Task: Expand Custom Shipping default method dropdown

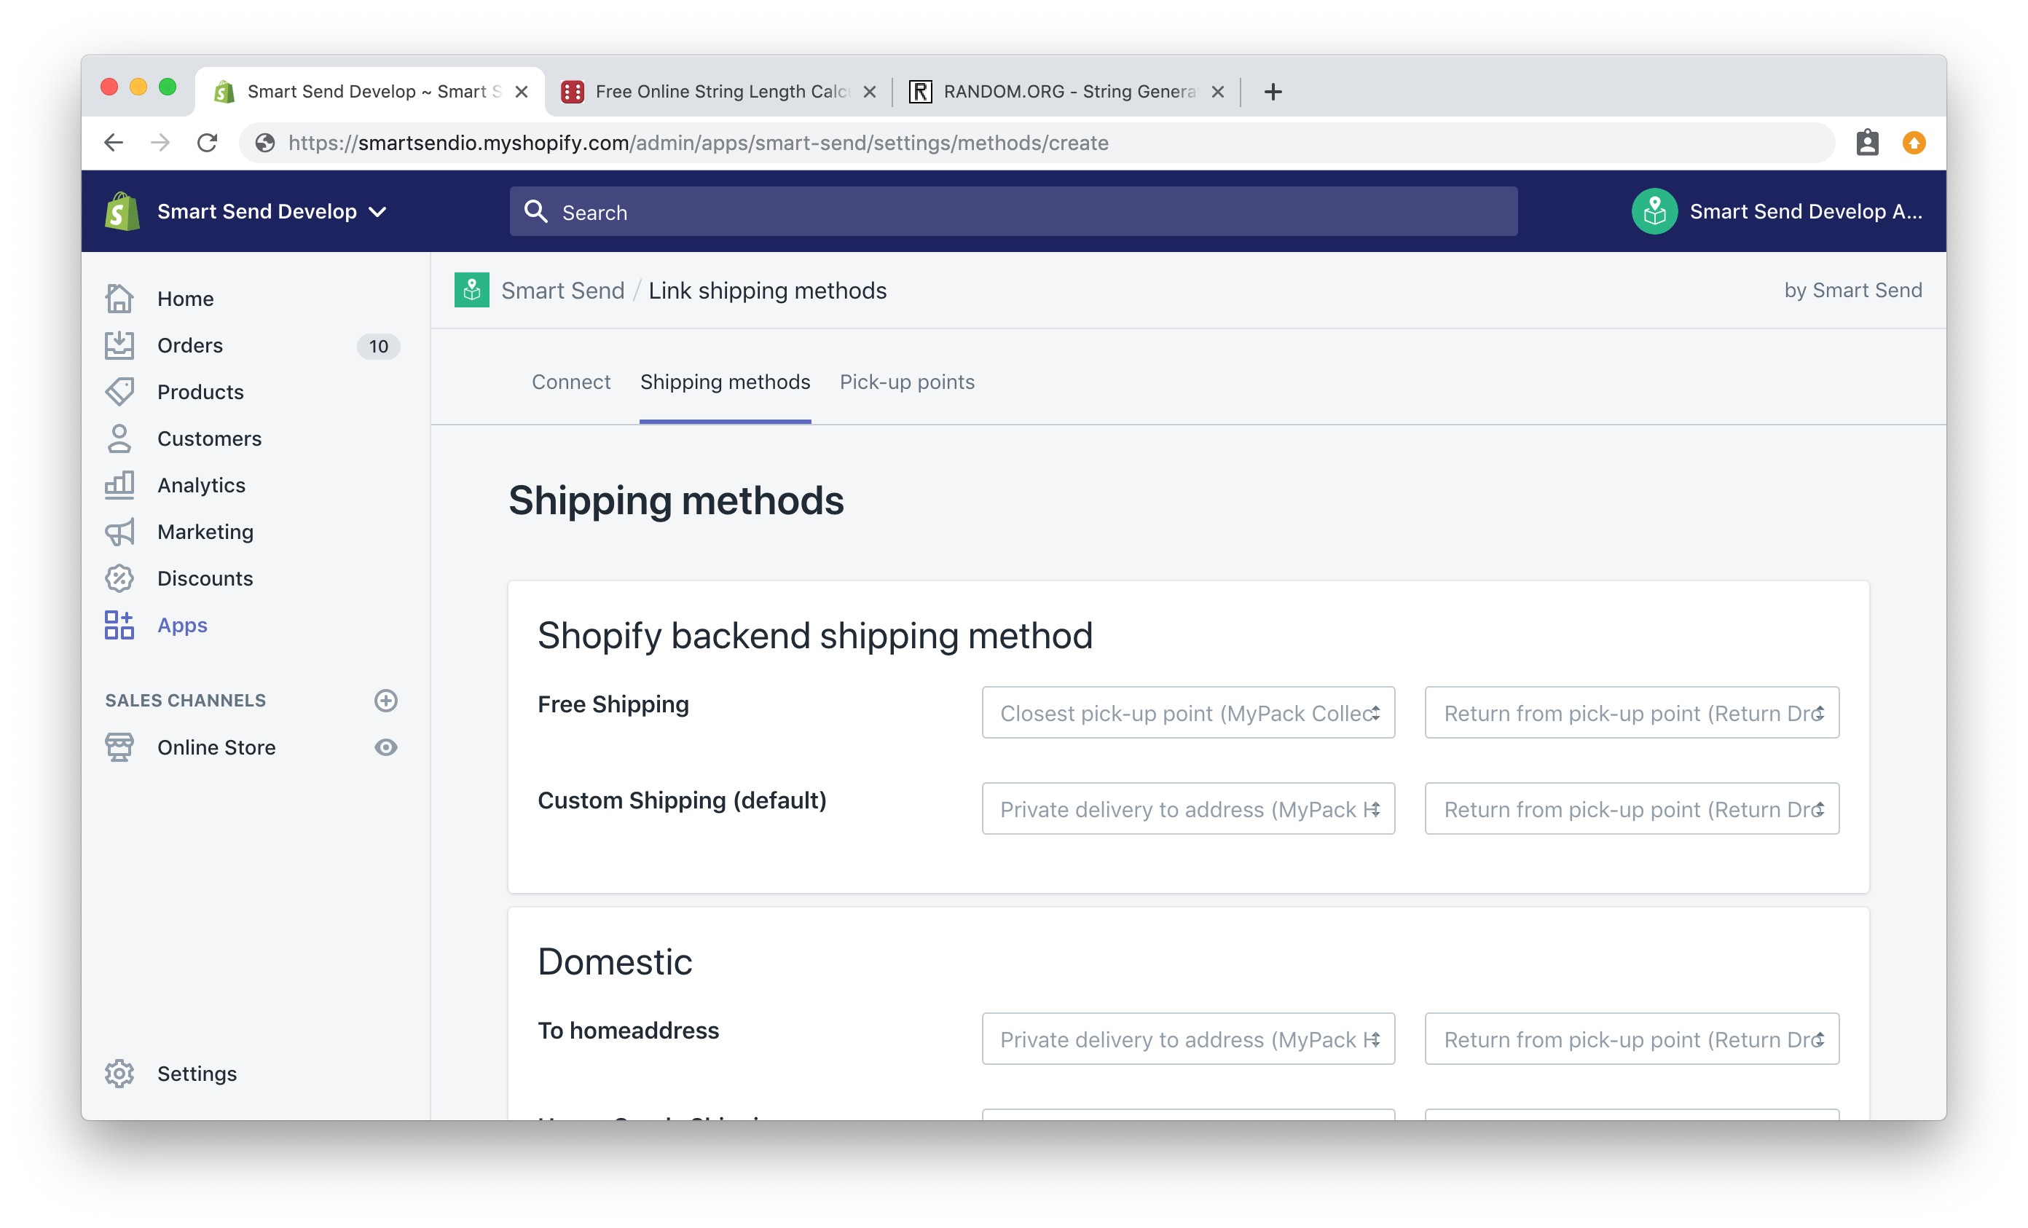Action: (x=1188, y=808)
